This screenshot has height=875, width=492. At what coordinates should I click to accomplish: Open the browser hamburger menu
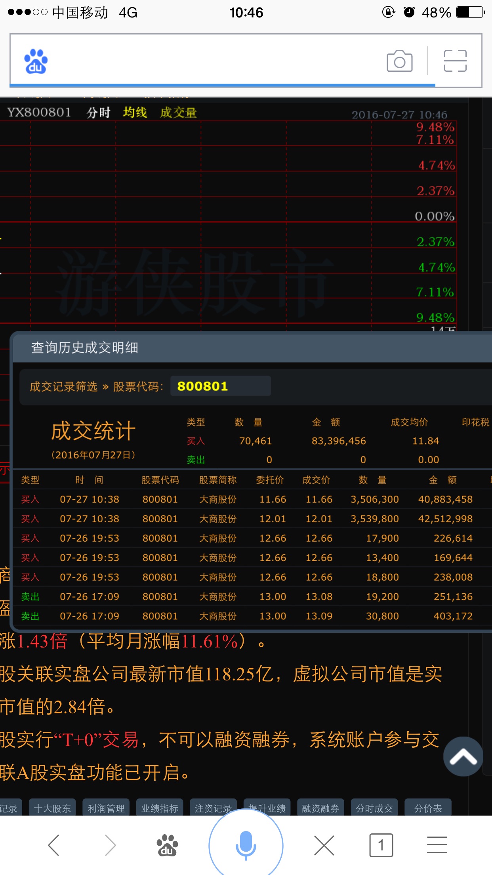437,845
